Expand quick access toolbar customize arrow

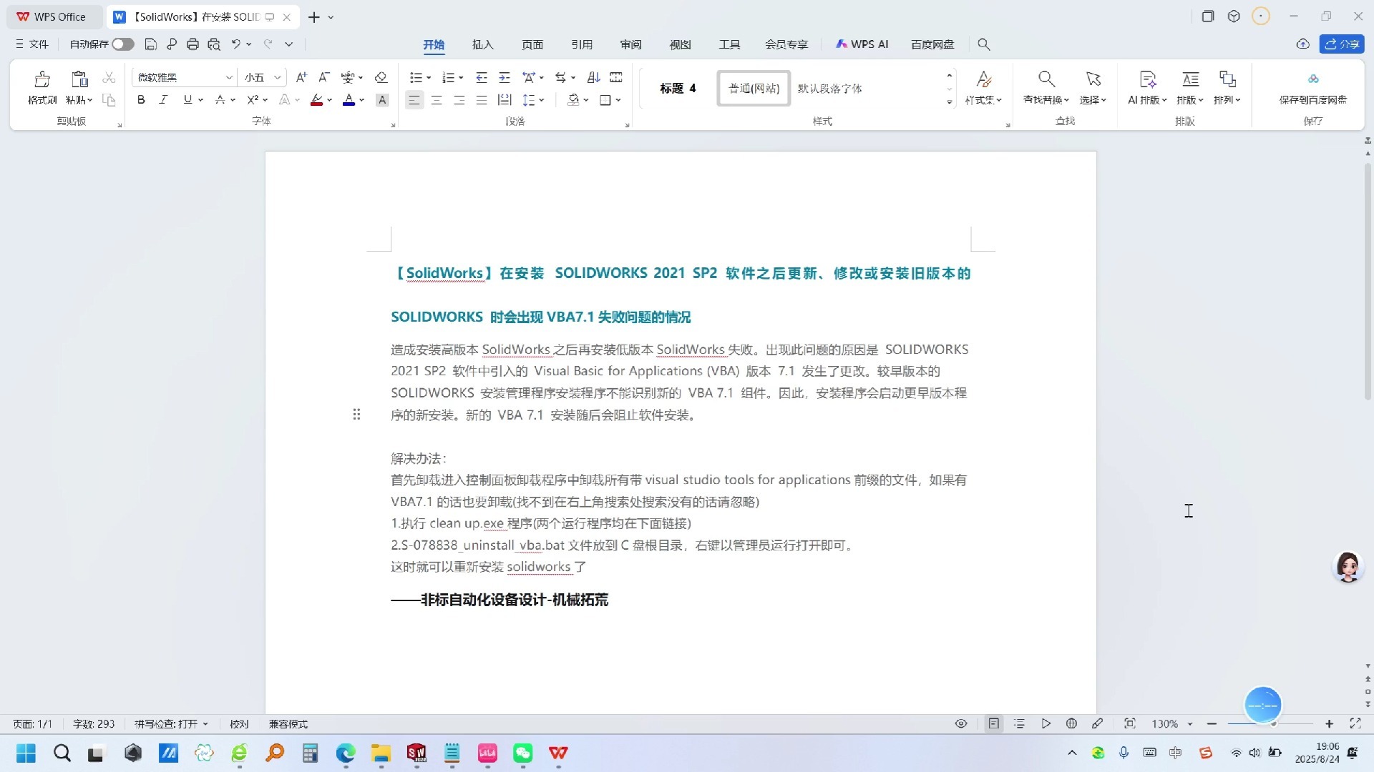tap(289, 44)
